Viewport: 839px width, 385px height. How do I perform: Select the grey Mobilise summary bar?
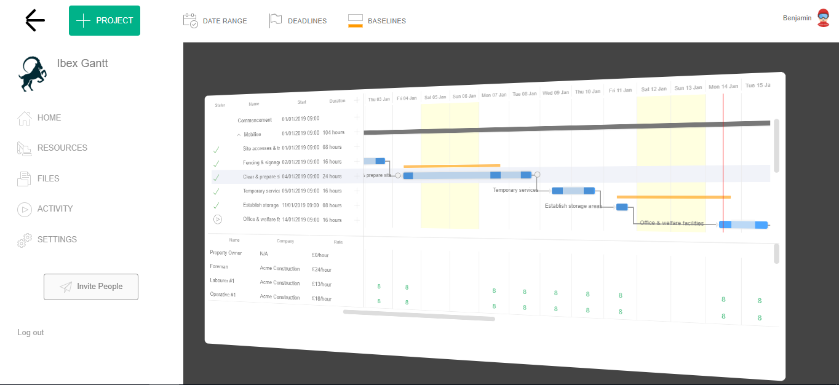point(567,127)
